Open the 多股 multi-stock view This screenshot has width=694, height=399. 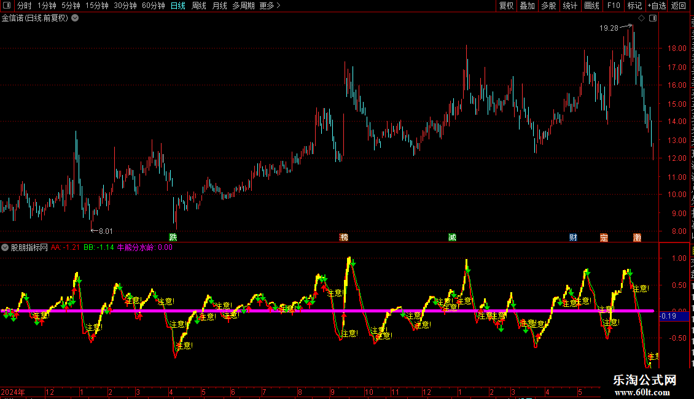click(x=548, y=6)
